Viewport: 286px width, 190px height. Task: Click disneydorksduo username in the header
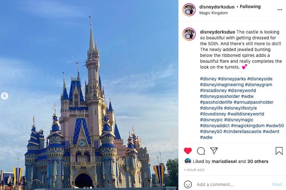217,7
